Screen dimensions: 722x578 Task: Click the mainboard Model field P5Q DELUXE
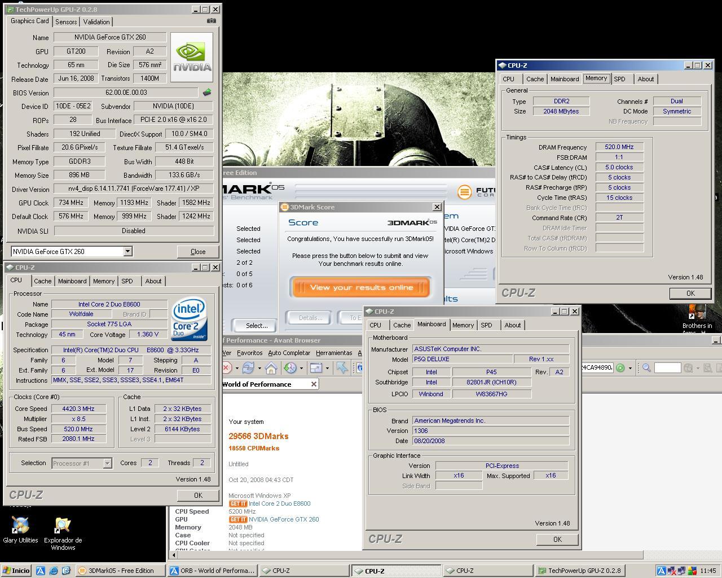(462, 359)
